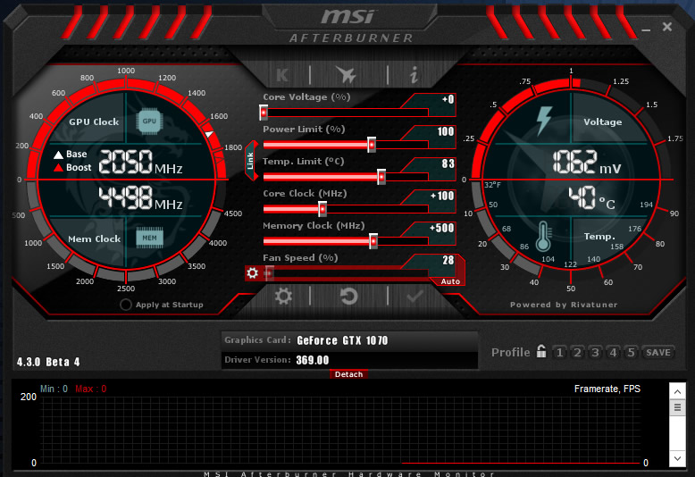The height and width of the screenshot is (477, 695).
Task: Detach the hardware monitor panel
Action: click(348, 374)
